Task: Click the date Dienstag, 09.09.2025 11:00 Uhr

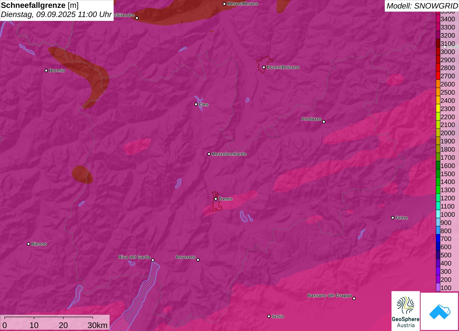Action: pos(56,15)
